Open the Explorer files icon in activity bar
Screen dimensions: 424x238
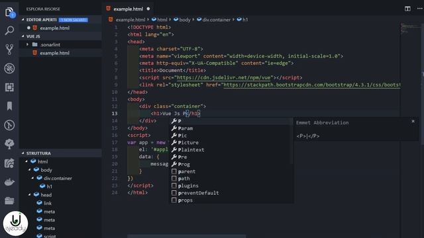pyautogui.click(x=9, y=12)
